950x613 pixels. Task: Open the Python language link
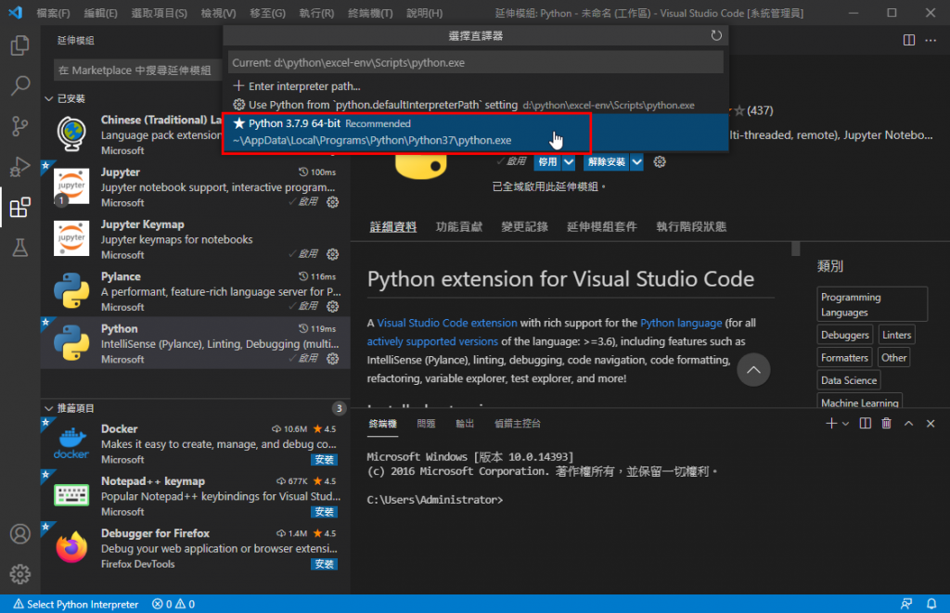tap(681, 323)
